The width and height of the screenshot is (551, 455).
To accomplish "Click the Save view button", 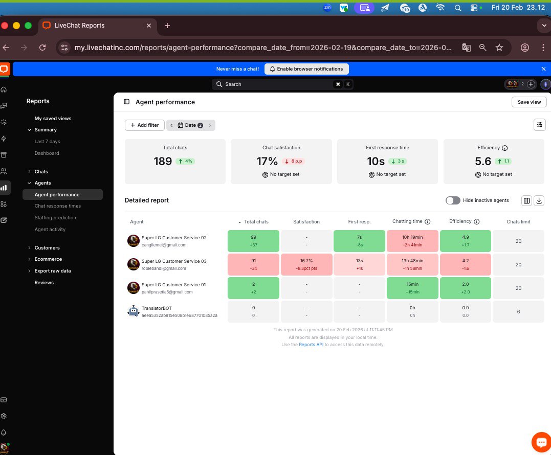I will coord(529,102).
